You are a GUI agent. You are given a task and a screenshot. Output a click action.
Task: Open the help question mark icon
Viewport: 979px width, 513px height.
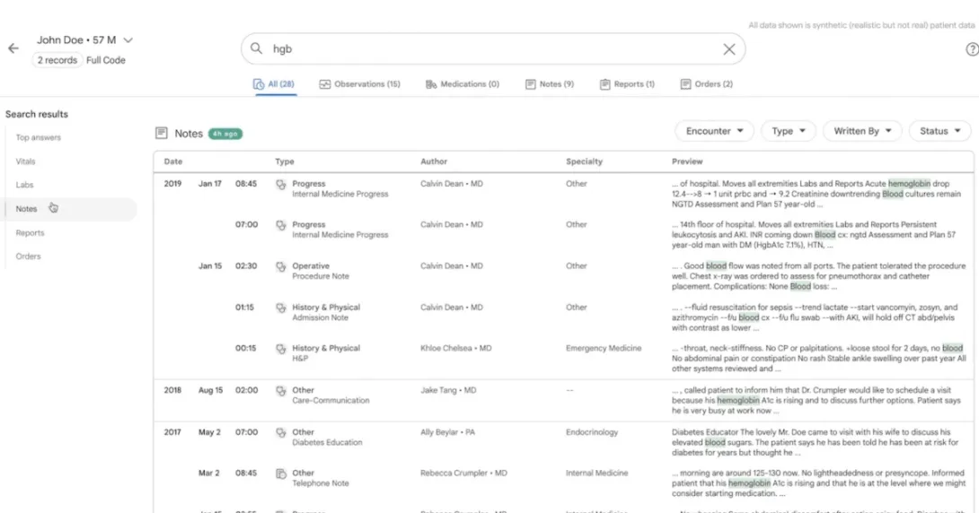[x=972, y=49]
